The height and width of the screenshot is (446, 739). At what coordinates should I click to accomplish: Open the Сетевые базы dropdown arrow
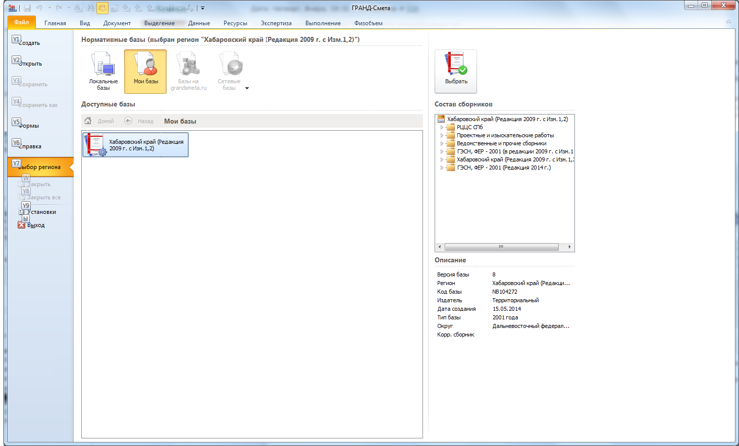pos(247,88)
